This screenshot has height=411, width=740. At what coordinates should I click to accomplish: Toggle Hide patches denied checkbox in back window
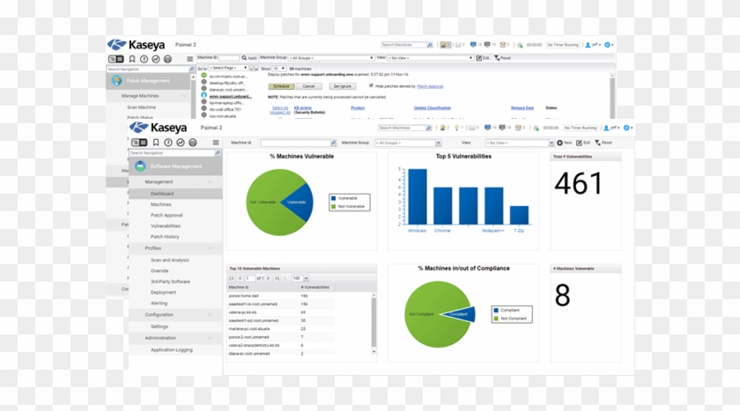pos(371,85)
